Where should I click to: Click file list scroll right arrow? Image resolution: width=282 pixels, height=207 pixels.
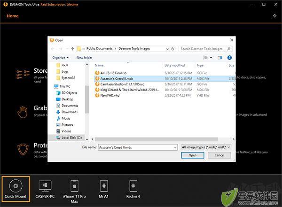pos(233,139)
